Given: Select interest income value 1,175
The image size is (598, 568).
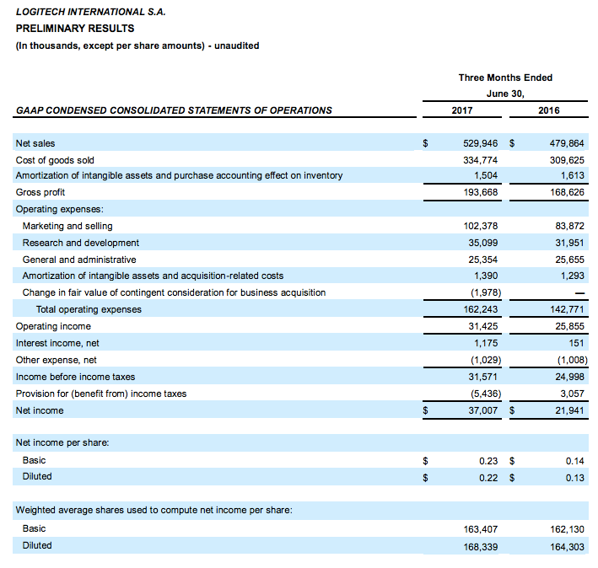Looking at the screenshot, I should tap(486, 343).
